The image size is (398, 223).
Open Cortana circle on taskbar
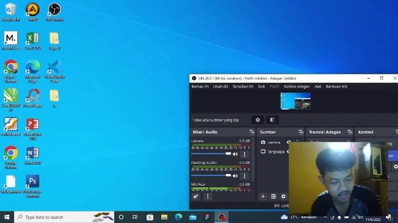[121, 217]
